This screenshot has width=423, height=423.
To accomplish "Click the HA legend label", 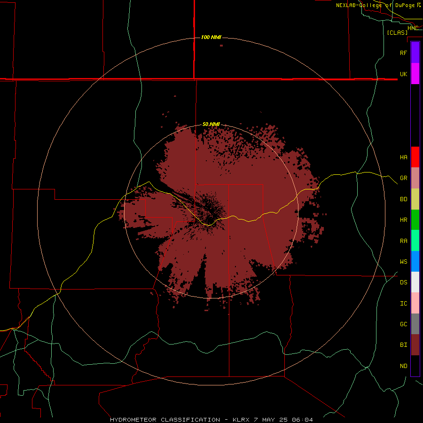I will (x=403, y=157).
